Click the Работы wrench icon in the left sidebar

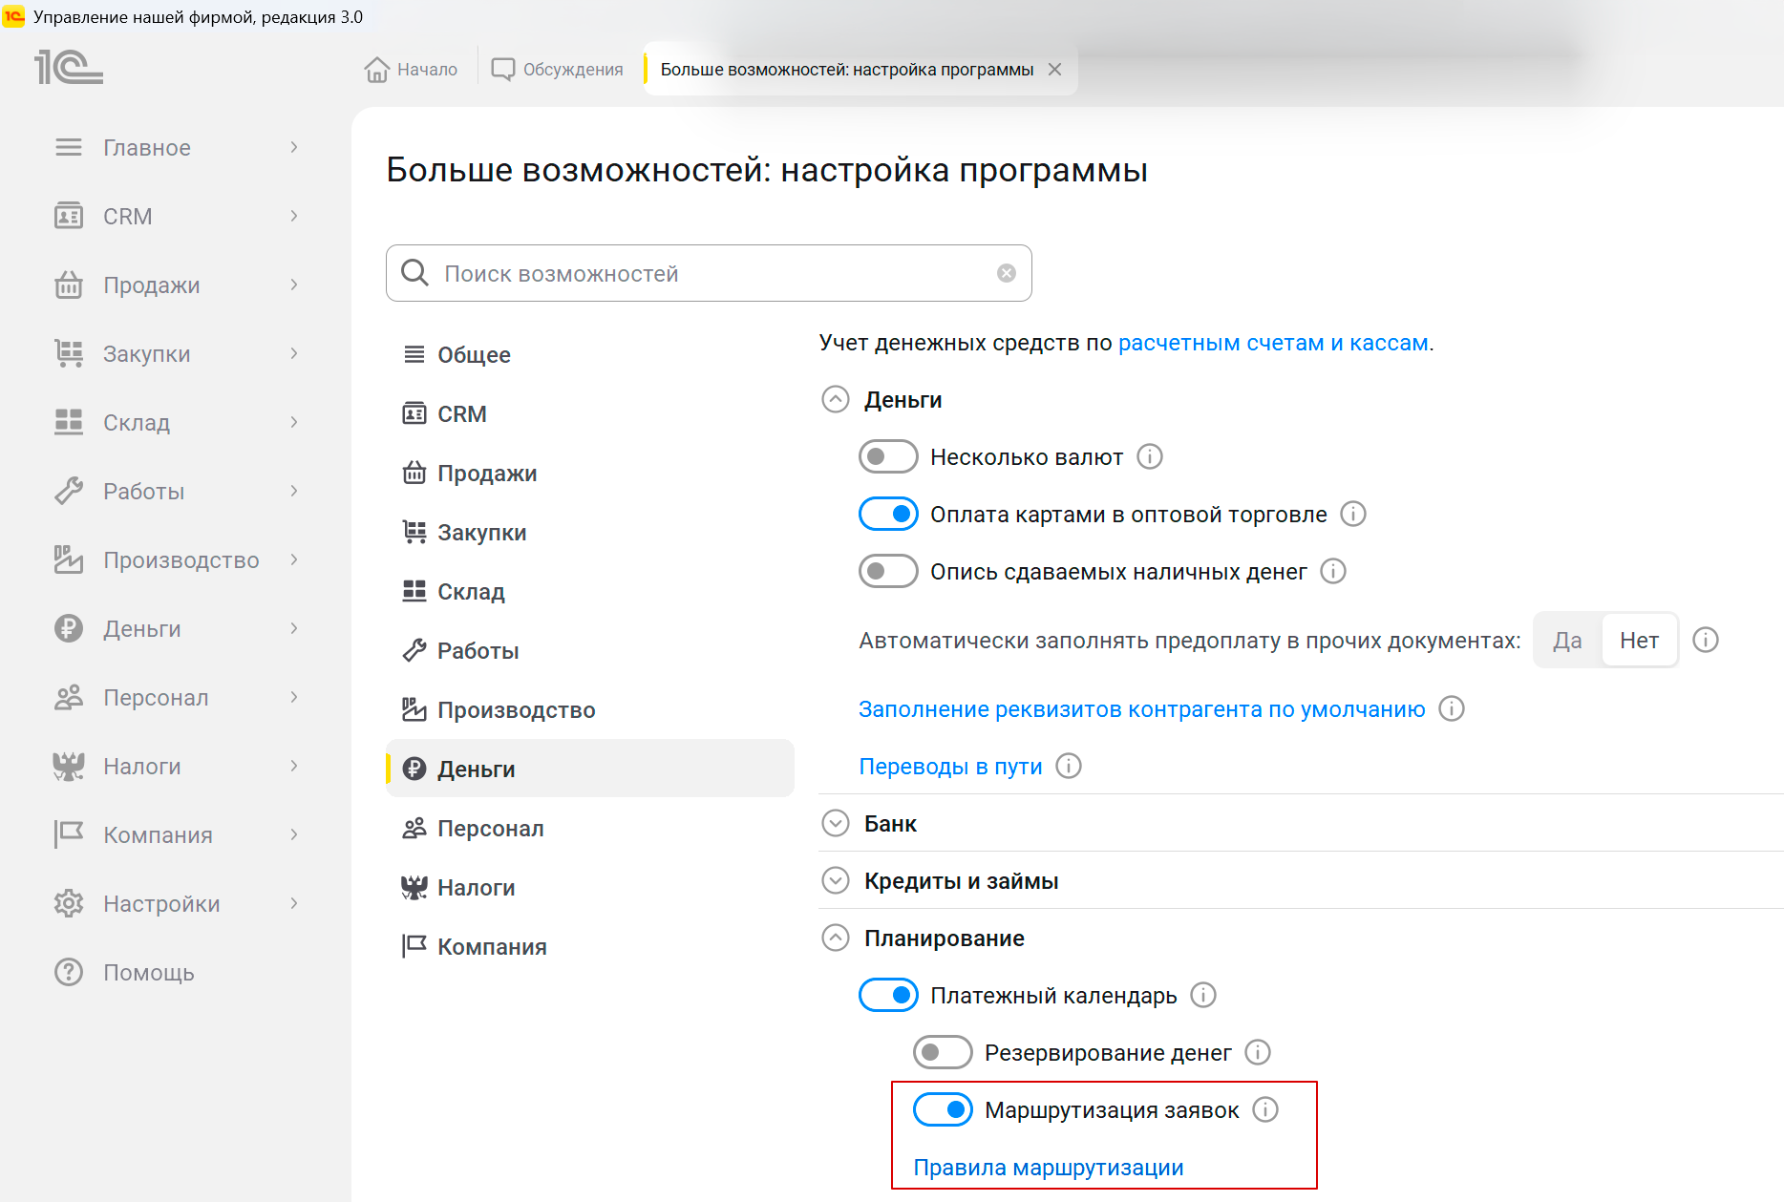69,491
